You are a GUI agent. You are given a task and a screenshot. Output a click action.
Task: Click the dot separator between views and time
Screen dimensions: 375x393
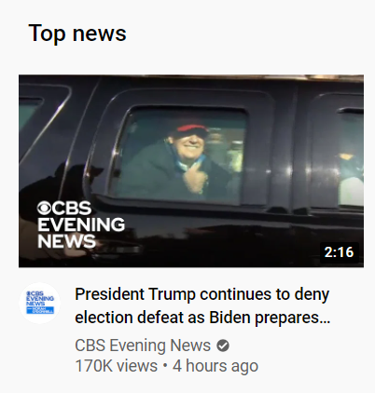coord(165,366)
